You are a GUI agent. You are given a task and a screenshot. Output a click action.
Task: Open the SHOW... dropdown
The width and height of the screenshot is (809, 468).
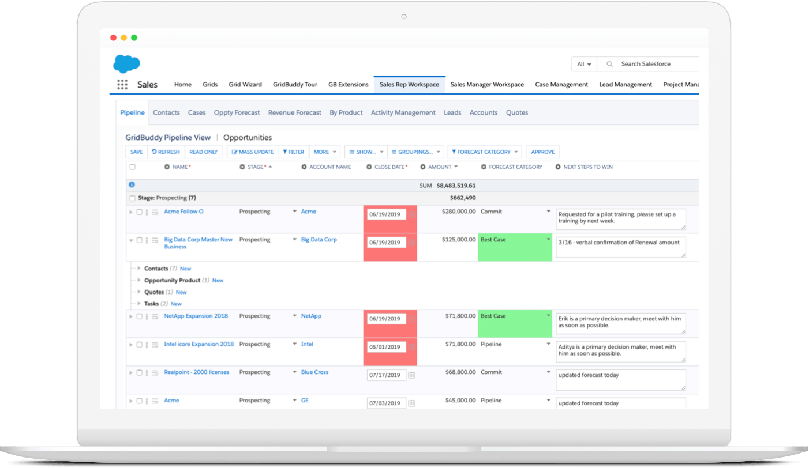[x=366, y=152]
